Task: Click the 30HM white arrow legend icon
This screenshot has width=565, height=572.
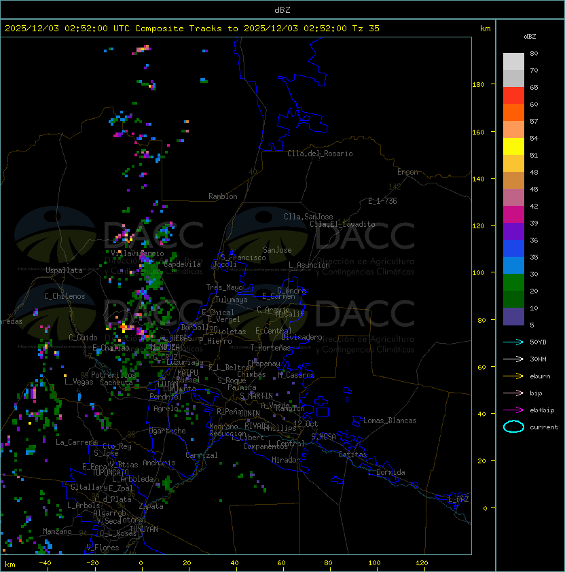Action: tap(513, 359)
